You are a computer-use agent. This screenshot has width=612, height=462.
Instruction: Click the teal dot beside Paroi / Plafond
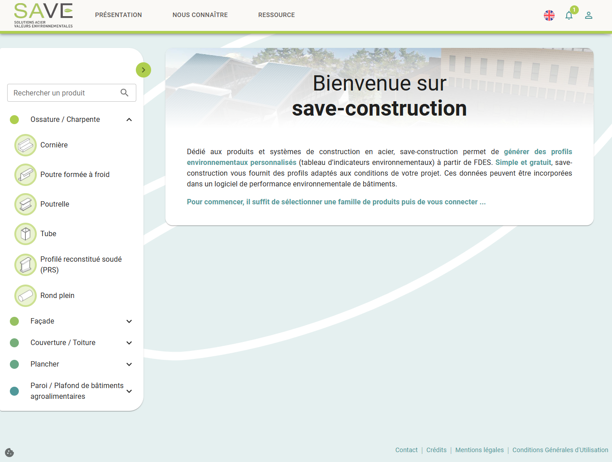[x=14, y=391]
